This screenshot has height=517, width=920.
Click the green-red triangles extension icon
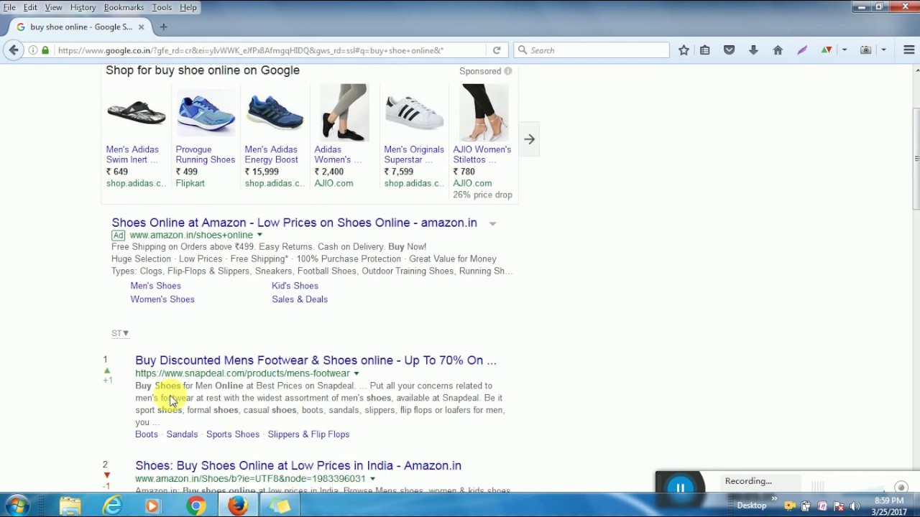827,50
